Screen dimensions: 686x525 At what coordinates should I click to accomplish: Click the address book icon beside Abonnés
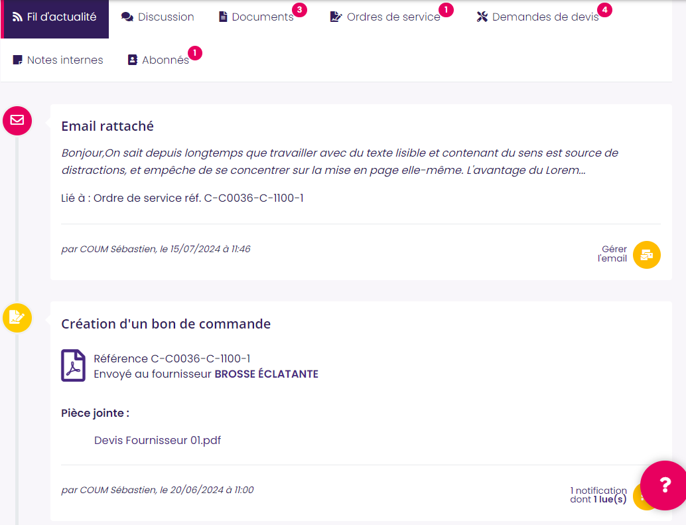point(133,60)
